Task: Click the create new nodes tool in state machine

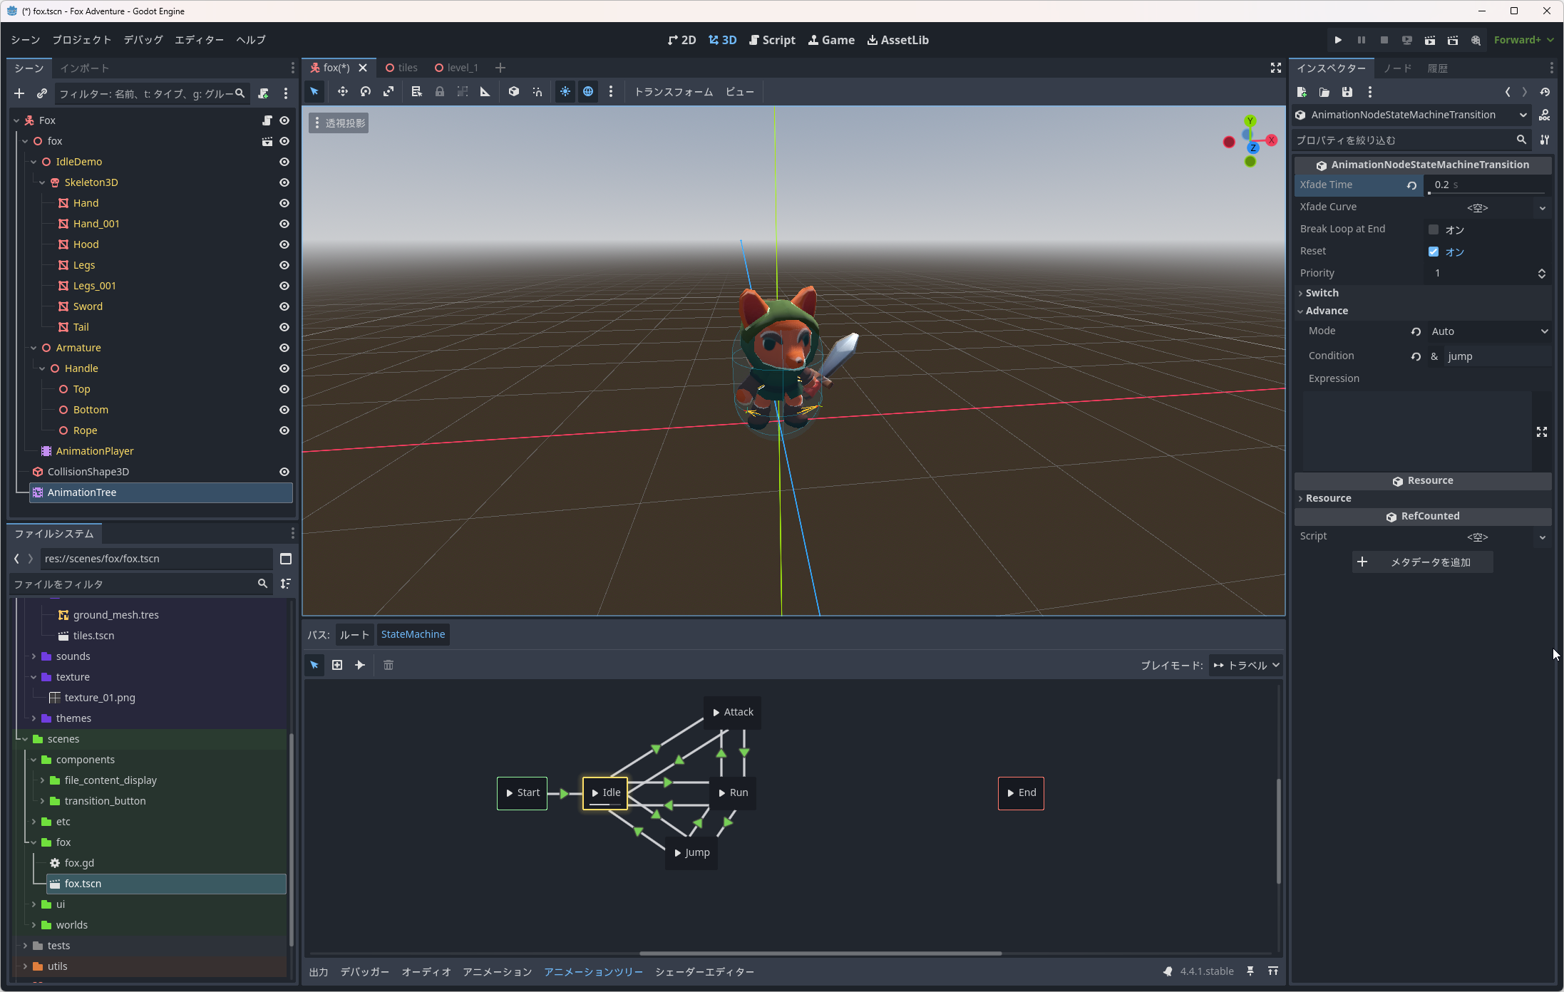Action: tap(337, 665)
